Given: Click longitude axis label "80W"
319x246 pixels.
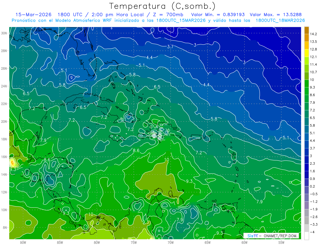Looking at the screenshot, I should tap(97, 243).
